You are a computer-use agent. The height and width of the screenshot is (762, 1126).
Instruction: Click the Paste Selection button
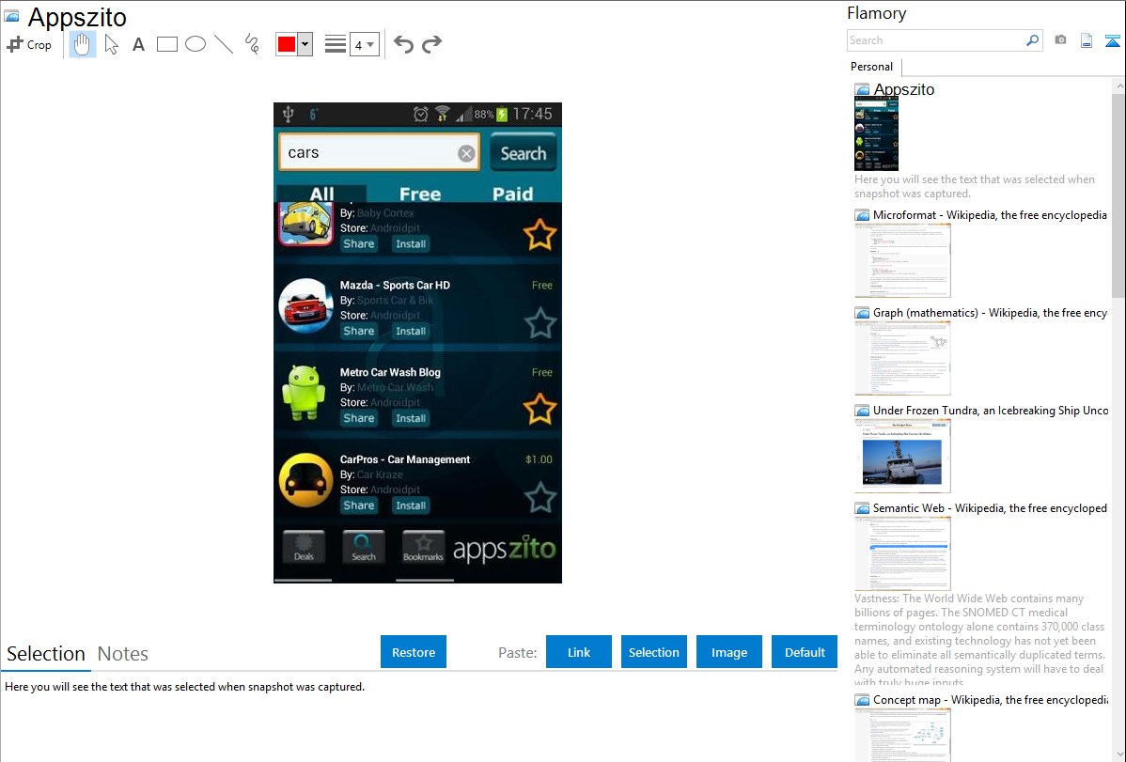coord(654,652)
